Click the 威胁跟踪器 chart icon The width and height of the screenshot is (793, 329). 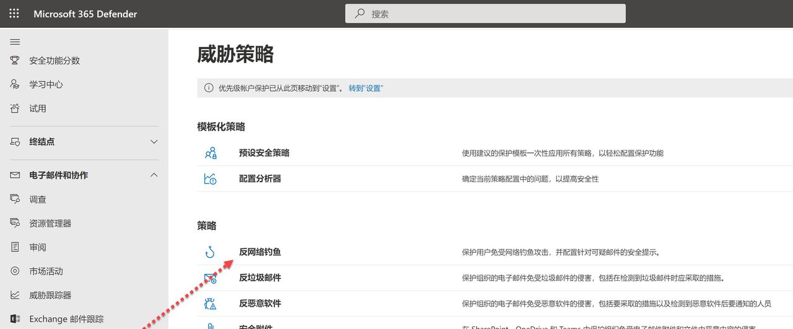15,295
